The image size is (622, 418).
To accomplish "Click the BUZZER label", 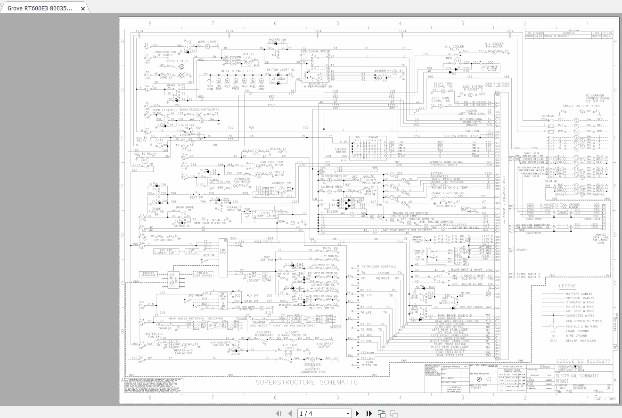I will pyautogui.click(x=333, y=212).
